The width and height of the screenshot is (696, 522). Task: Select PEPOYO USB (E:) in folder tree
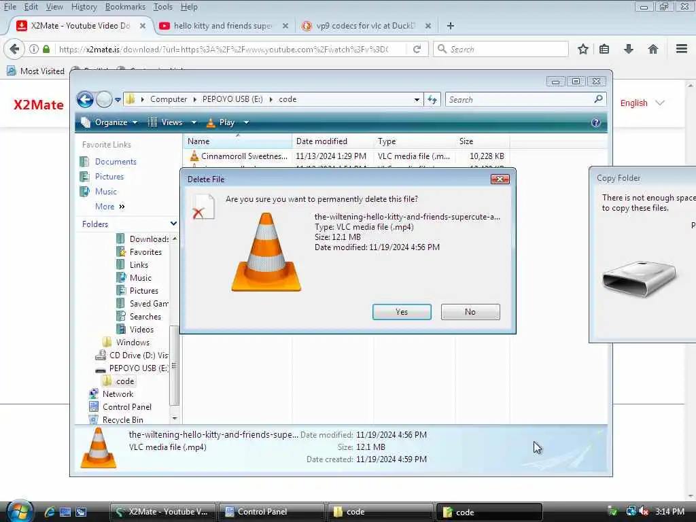pyautogui.click(x=132, y=368)
